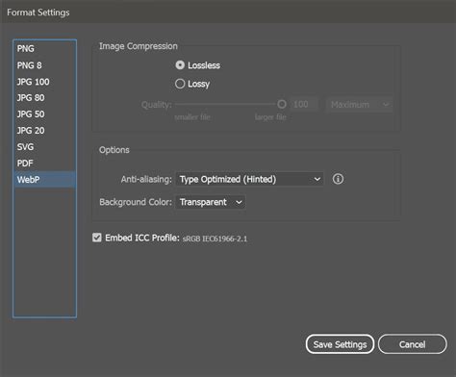Open the Background Color dropdown
This screenshot has height=377, width=456.
[x=211, y=202]
